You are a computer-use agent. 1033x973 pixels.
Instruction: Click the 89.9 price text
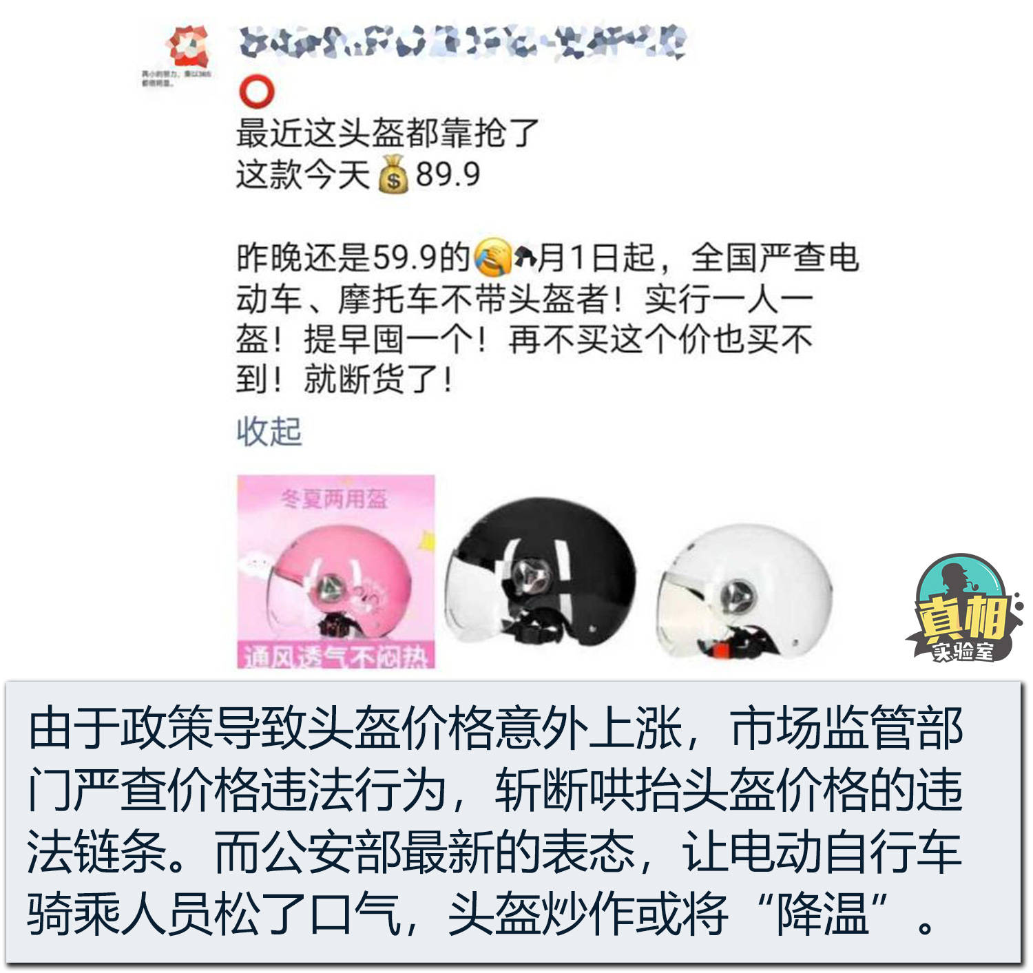tap(448, 174)
